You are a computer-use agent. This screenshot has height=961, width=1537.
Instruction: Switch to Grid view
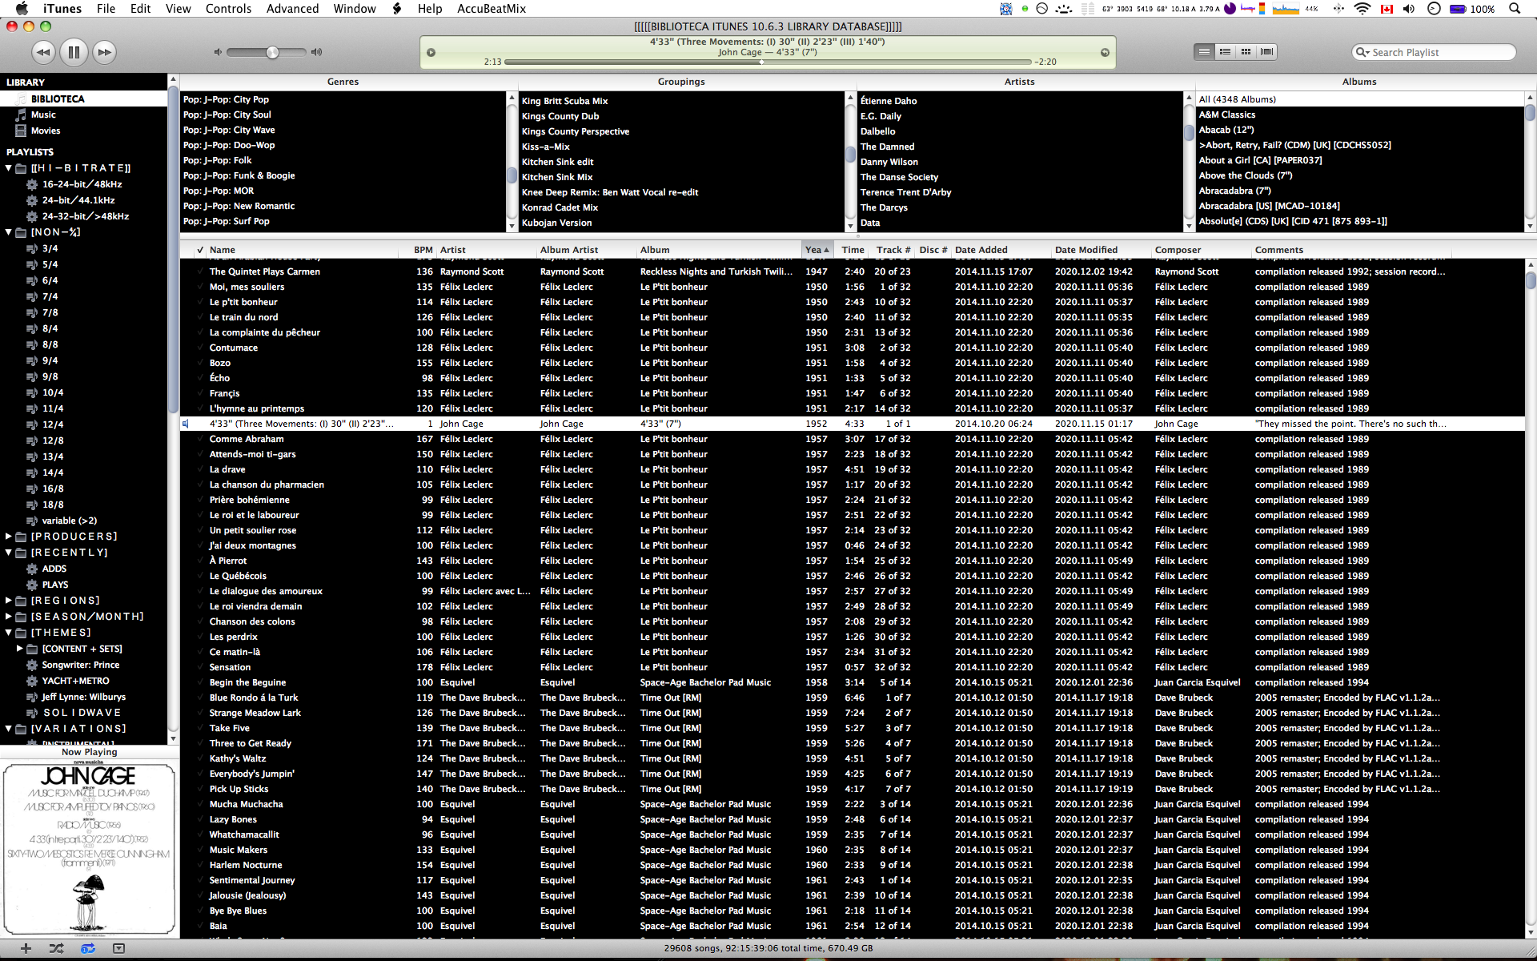tap(1246, 51)
